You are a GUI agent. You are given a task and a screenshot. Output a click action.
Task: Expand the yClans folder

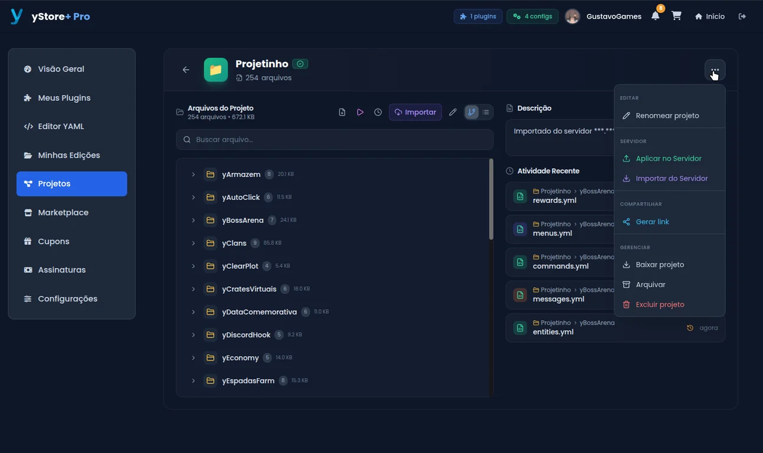[193, 243]
